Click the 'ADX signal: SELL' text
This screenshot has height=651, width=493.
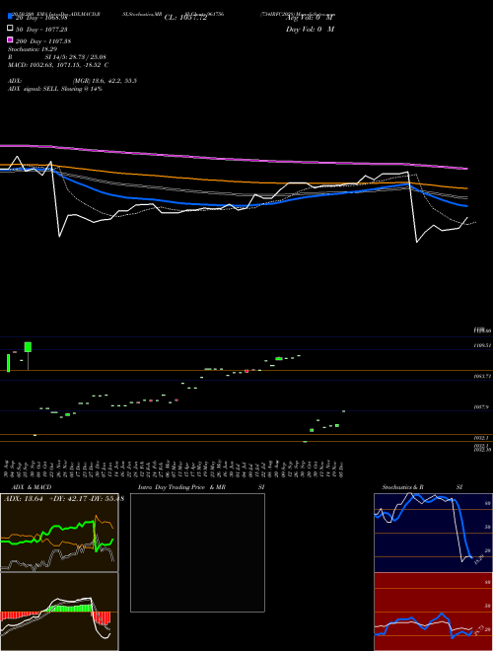coord(34,89)
